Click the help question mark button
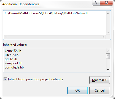The height and width of the screenshot is (99, 115). click(96, 3)
